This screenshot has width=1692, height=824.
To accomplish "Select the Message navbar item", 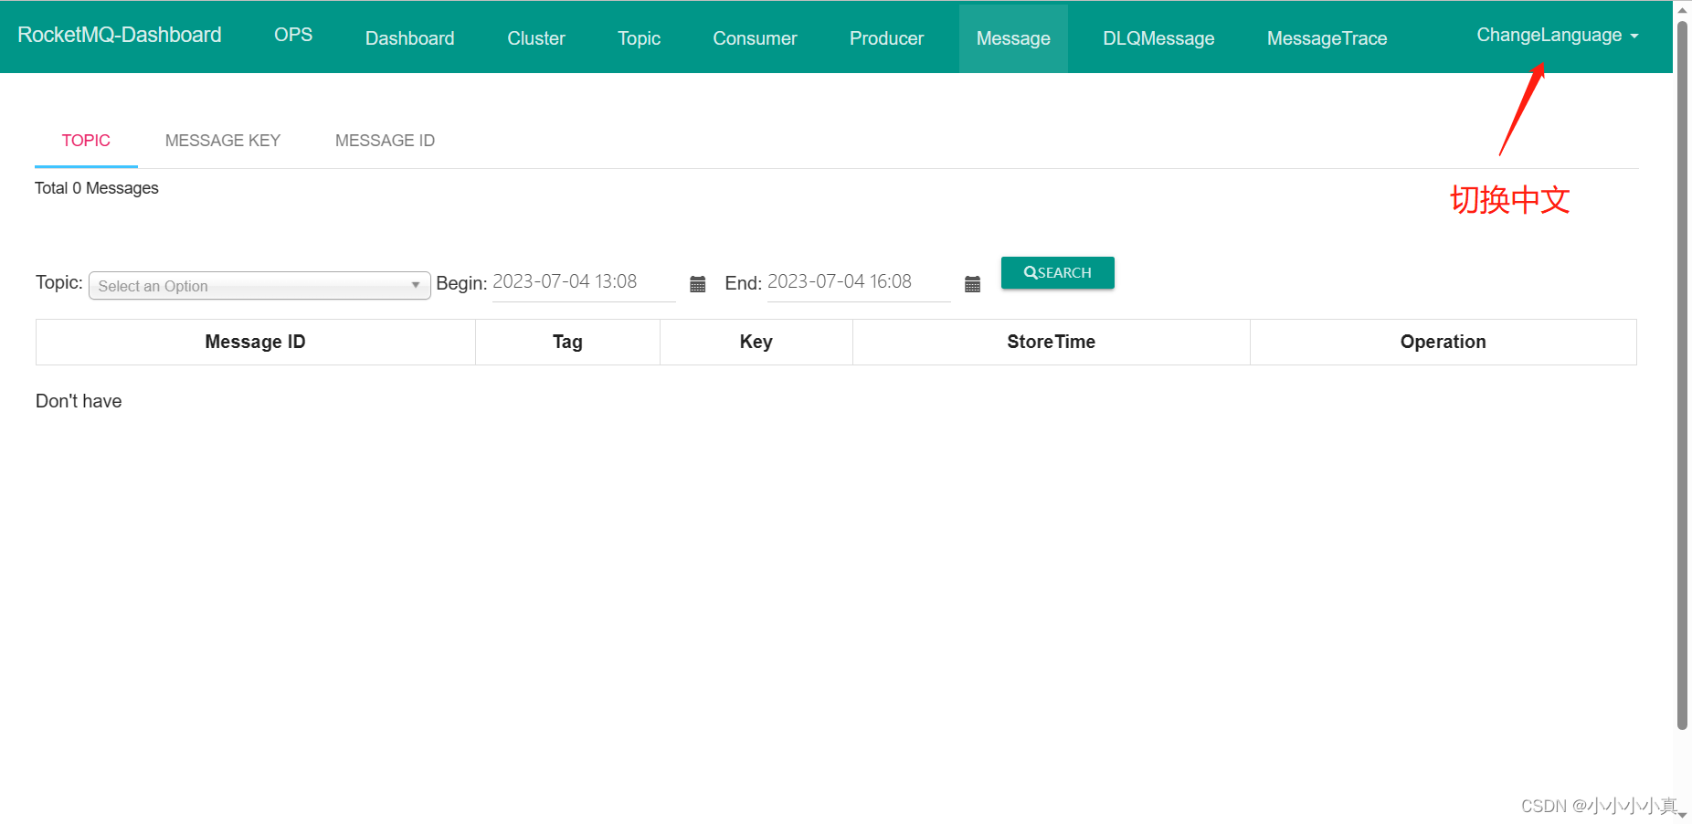I will coord(1013,38).
